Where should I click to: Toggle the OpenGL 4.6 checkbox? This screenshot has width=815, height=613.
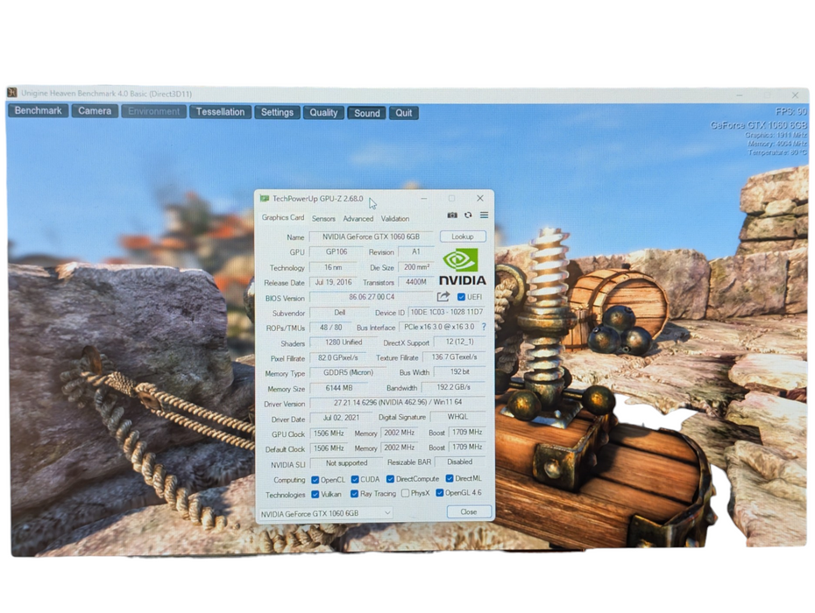tap(440, 492)
